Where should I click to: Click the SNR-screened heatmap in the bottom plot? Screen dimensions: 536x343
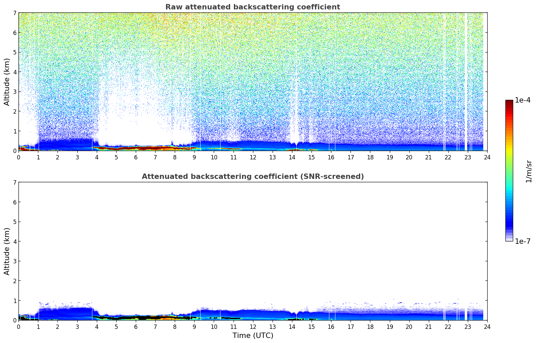click(253, 251)
